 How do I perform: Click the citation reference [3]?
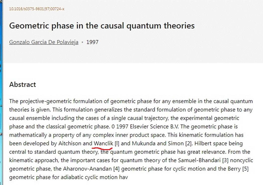[225, 160]
